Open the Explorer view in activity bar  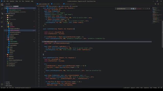[x=2, y=5]
